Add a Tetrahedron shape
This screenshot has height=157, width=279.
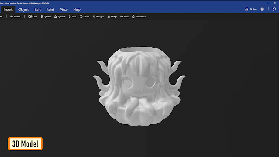pos(139,17)
